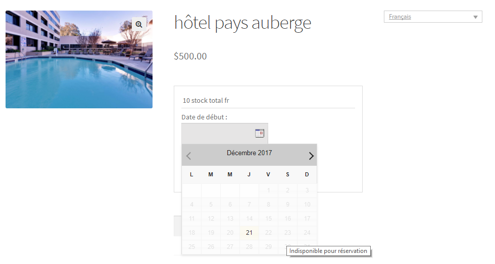The image size is (495, 264).
Task: Select day 10 in calendar
Action: coord(307,205)
